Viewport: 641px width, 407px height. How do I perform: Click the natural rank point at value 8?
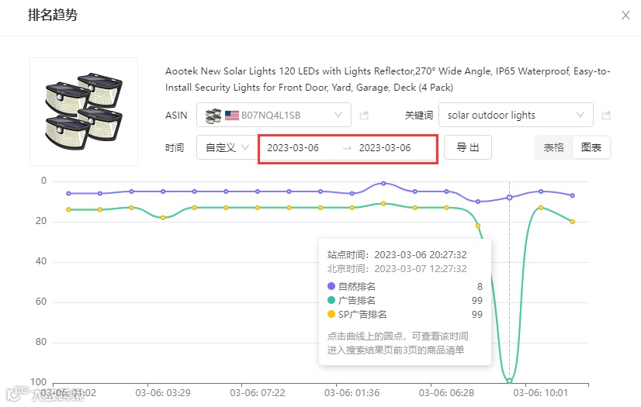[x=509, y=198]
